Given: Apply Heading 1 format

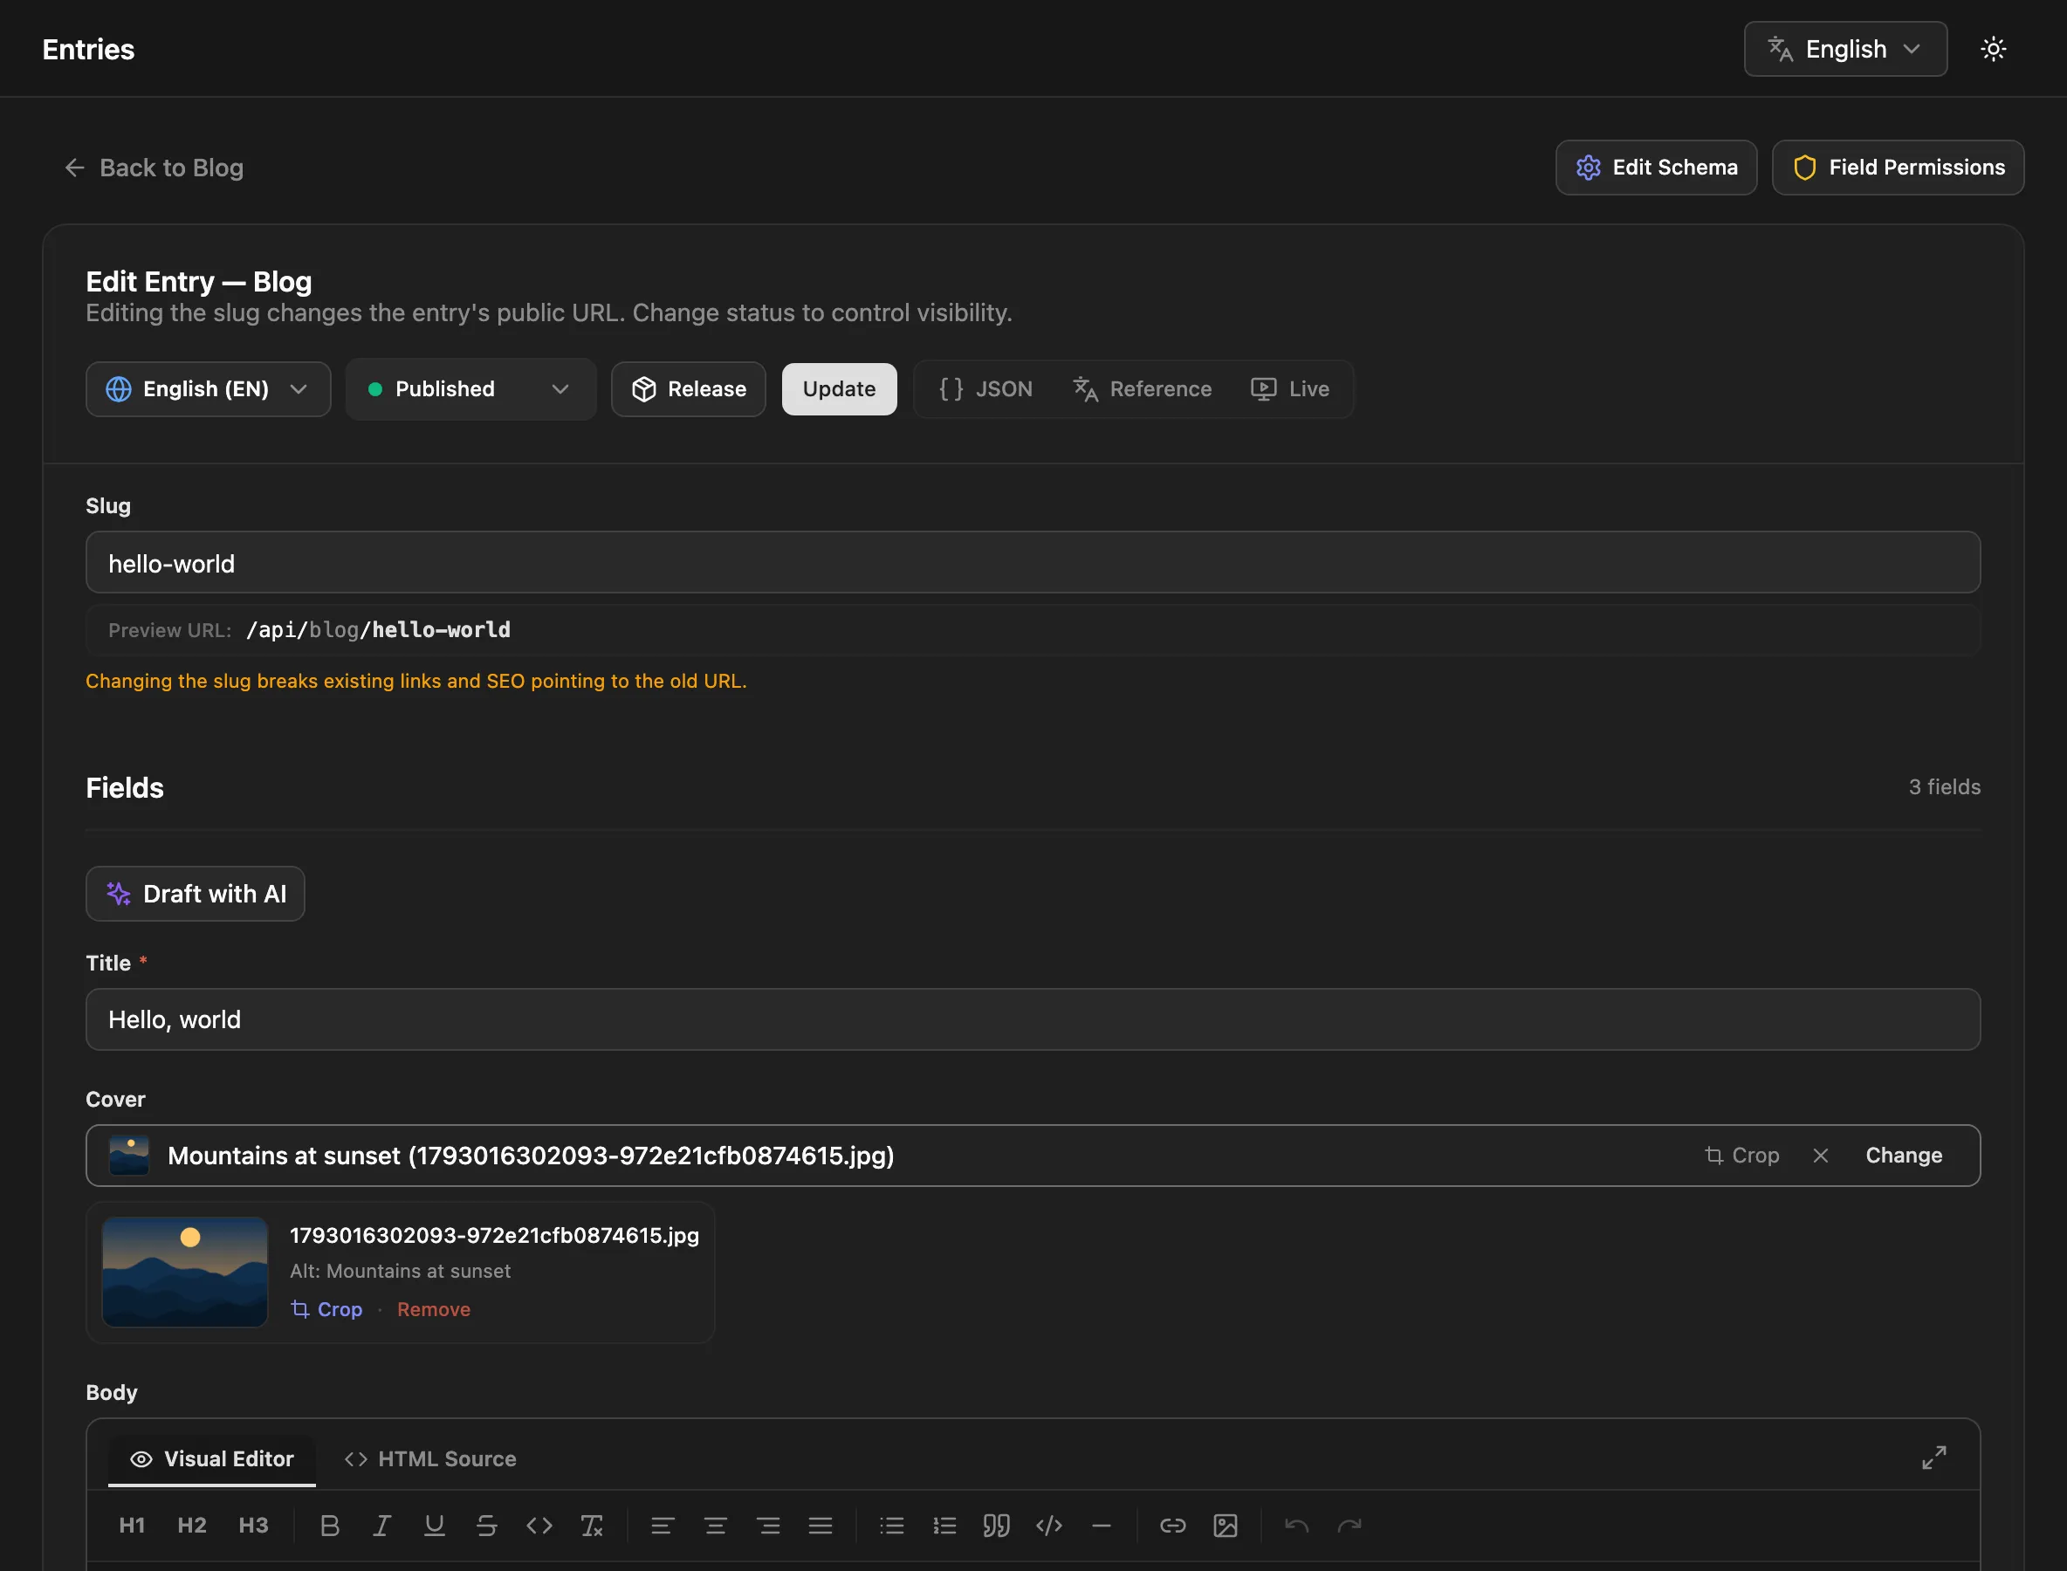Looking at the screenshot, I should click(132, 1526).
